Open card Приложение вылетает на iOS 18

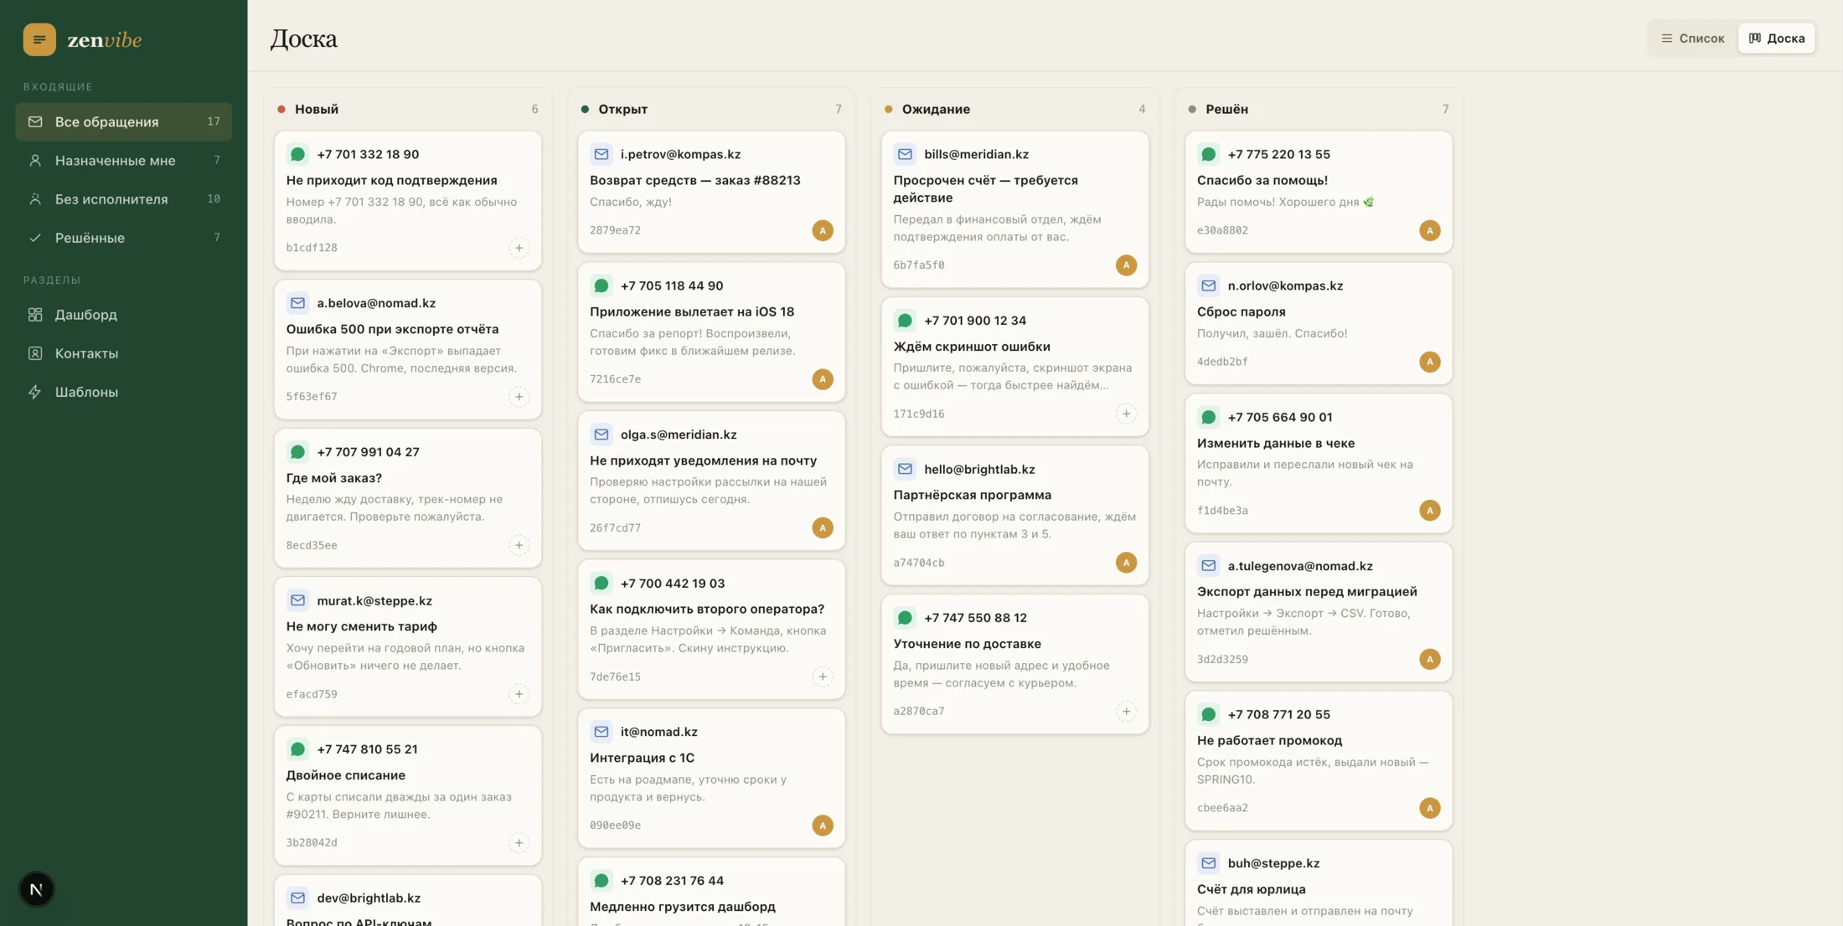coord(711,332)
